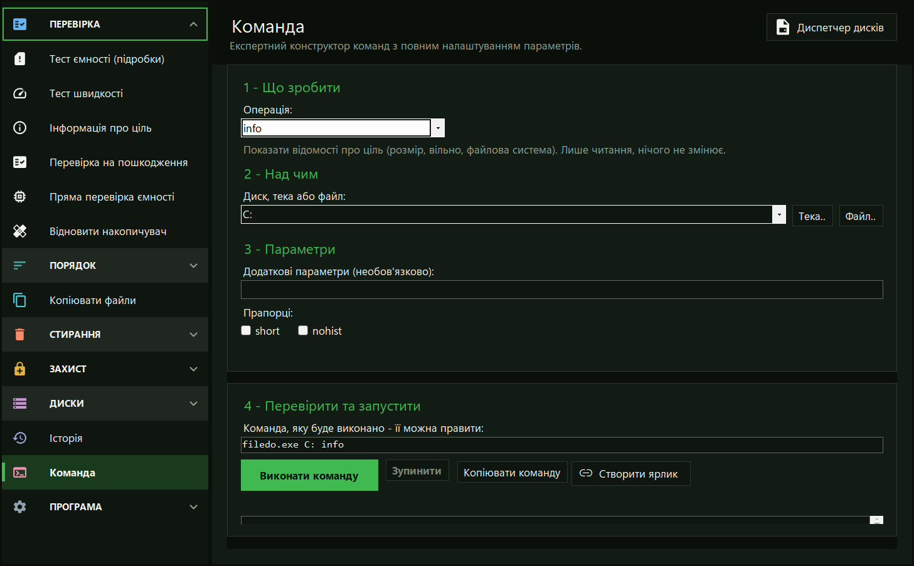
Task: Click the editable command text field
Action: click(x=562, y=444)
